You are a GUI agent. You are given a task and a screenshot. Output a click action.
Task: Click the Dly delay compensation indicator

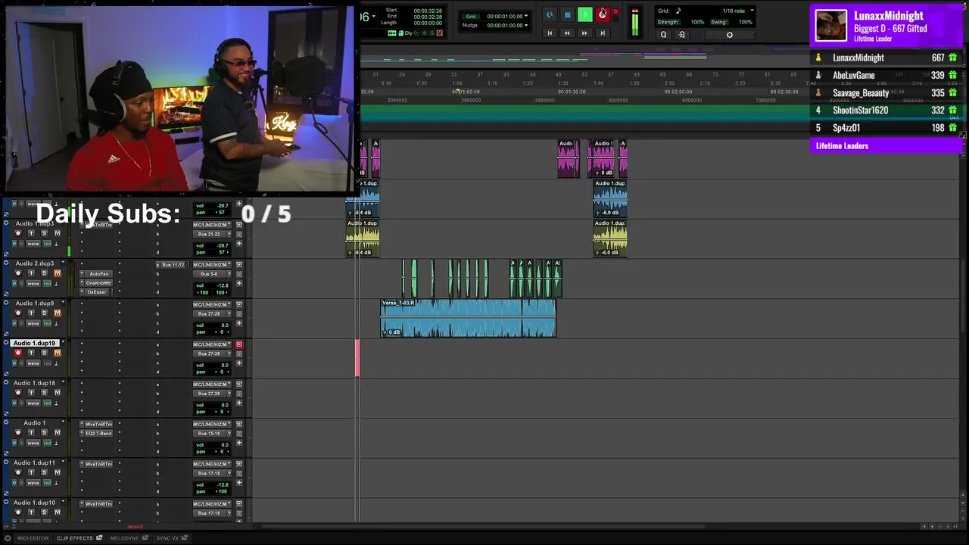click(x=409, y=33)
